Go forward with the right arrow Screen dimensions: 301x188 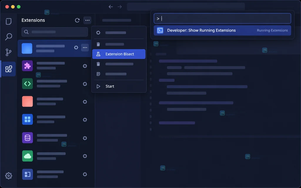tap(120, 7)
